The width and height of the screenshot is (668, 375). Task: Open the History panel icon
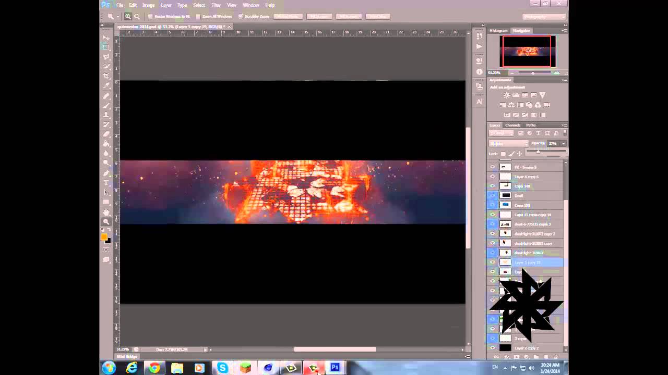(x=480, y=36)
